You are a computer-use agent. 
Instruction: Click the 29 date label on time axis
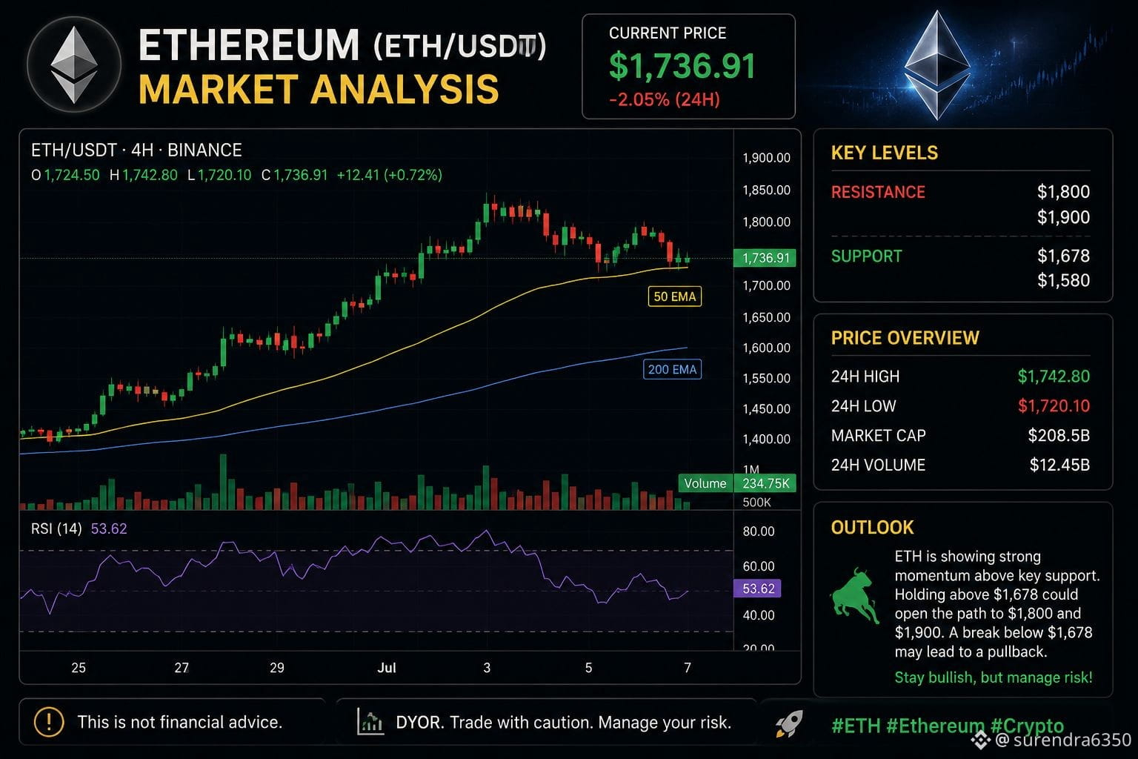pos(277,668)
